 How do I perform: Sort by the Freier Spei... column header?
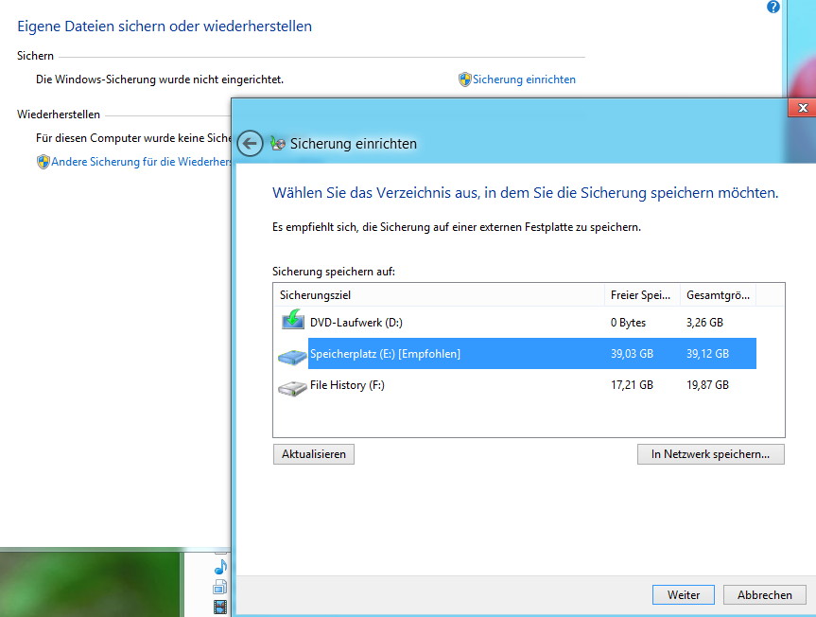pos(642,295)
